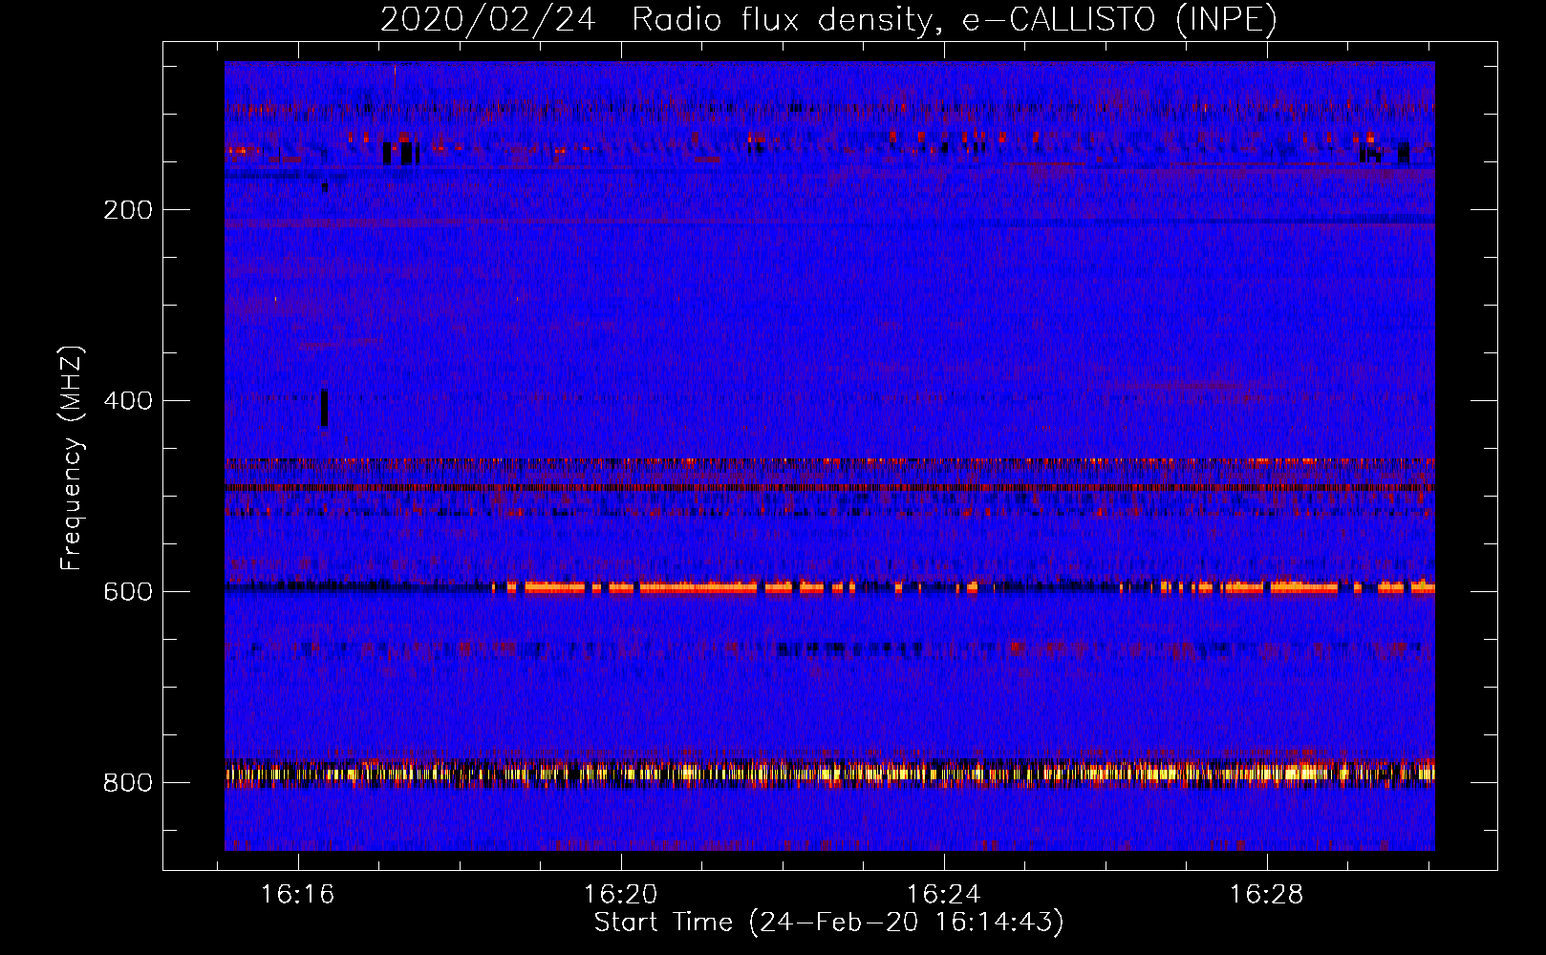
Task: Click the 16:28 time tick label
Action: (x=1267, y=895)
